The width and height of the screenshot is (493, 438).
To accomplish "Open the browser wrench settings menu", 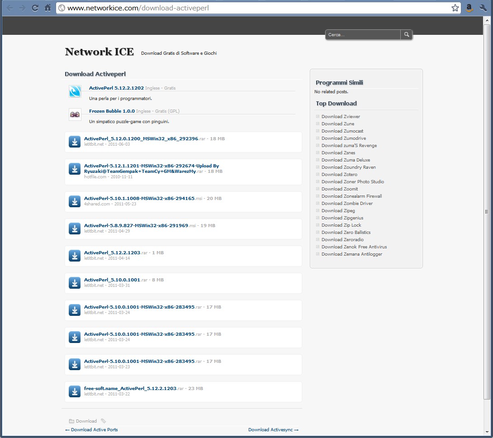I will coord(483,8).
